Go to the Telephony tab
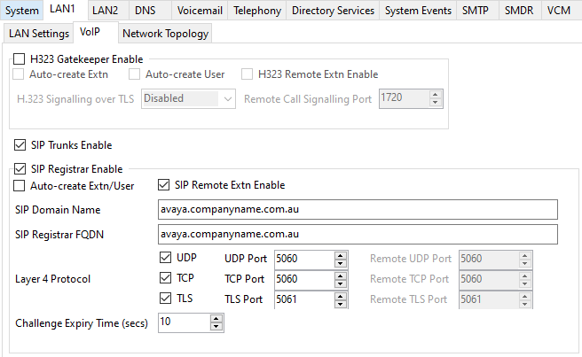582x357 pixels. (257, 11)
